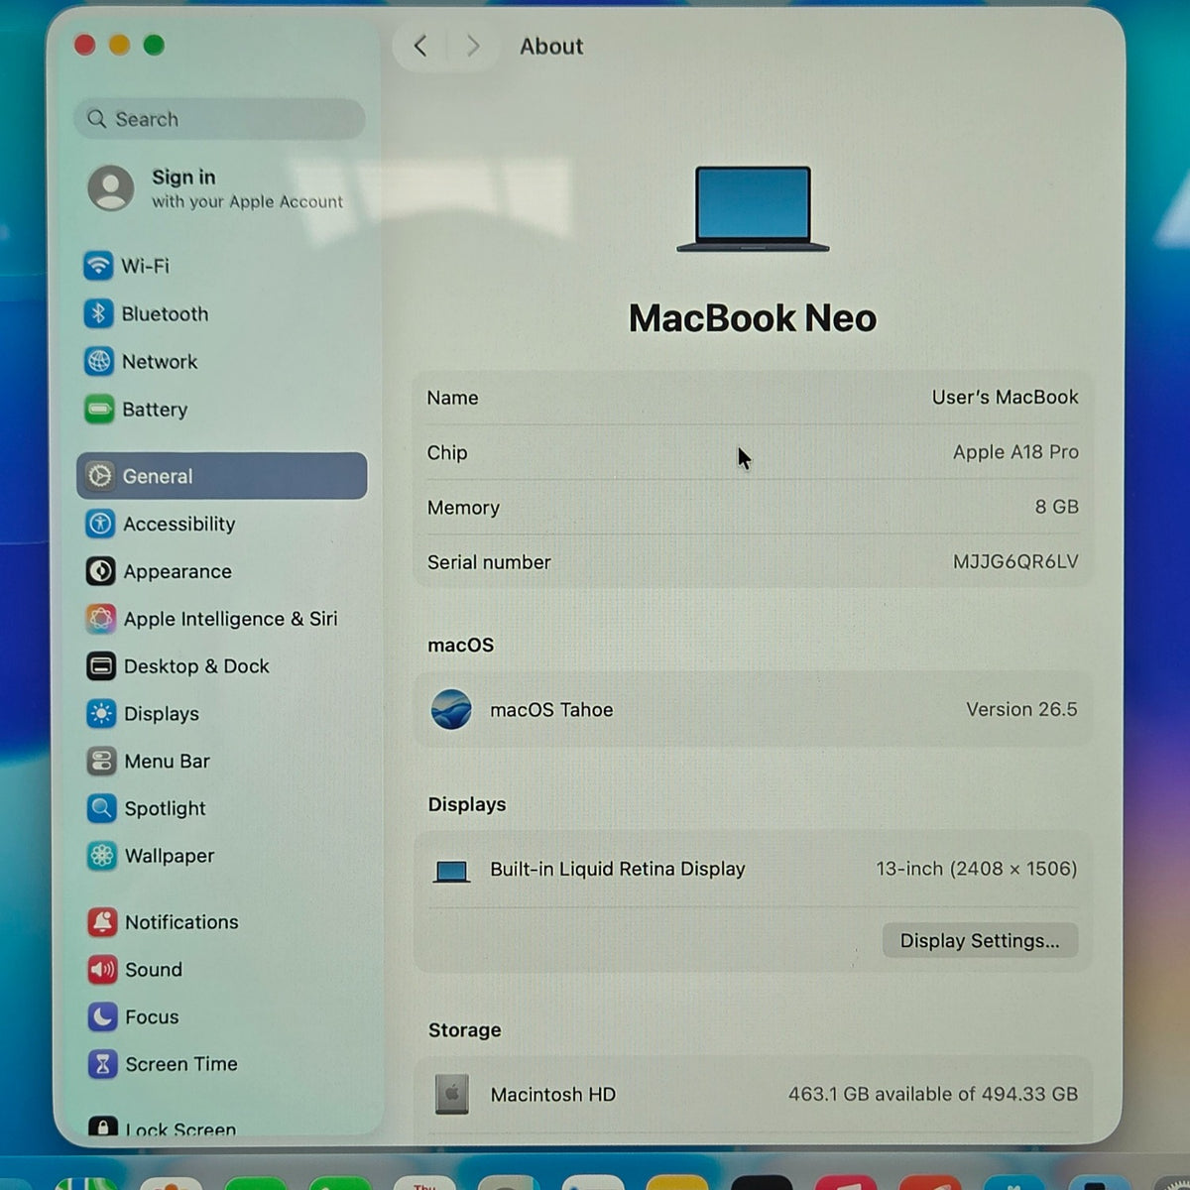The height and width of the screenshot is (1190, 1190).
Task: Open the Lock Screen icon
Action: [103, 1127]
